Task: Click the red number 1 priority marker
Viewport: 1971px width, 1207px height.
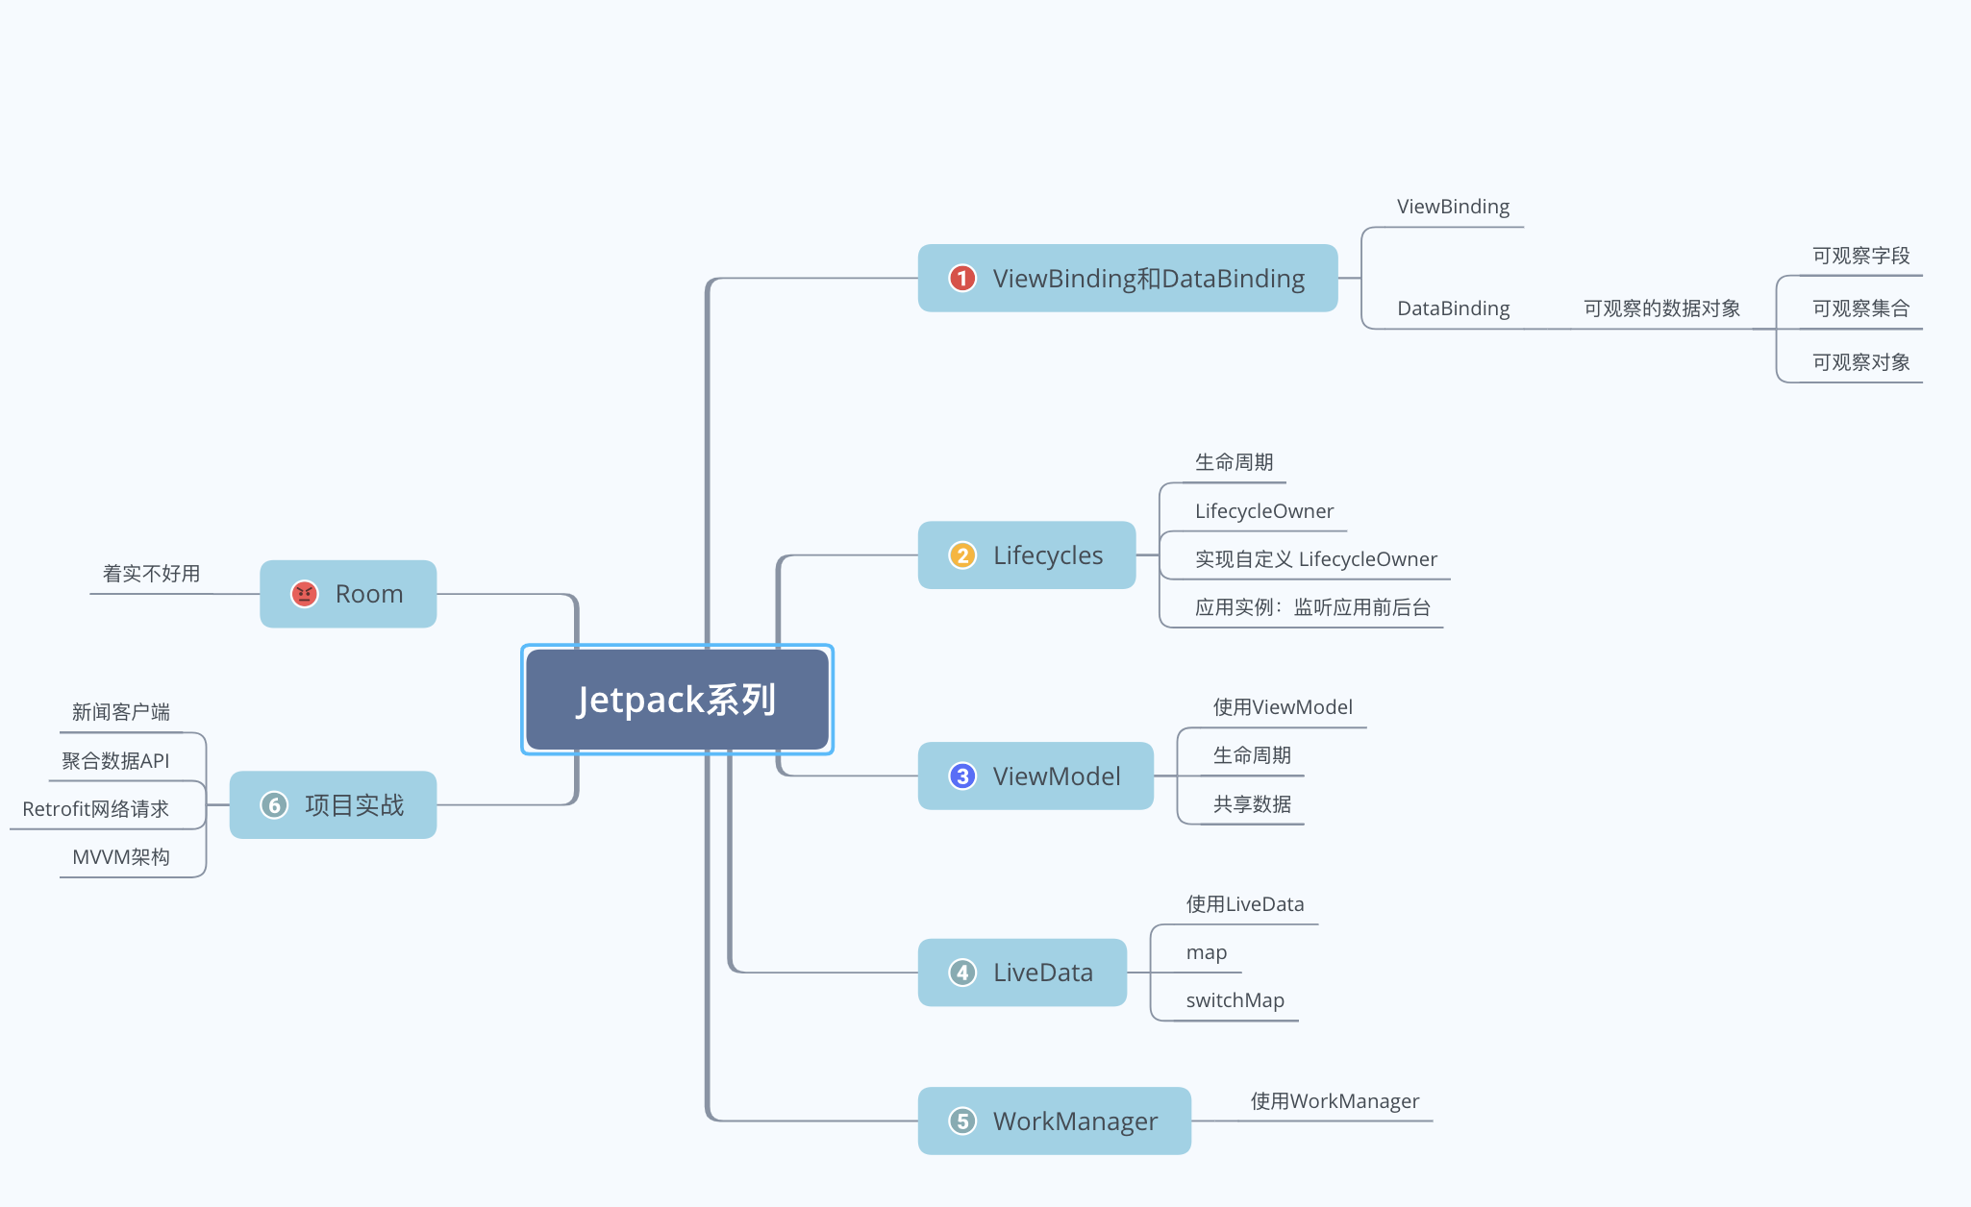Action: (x=961, y=279)
